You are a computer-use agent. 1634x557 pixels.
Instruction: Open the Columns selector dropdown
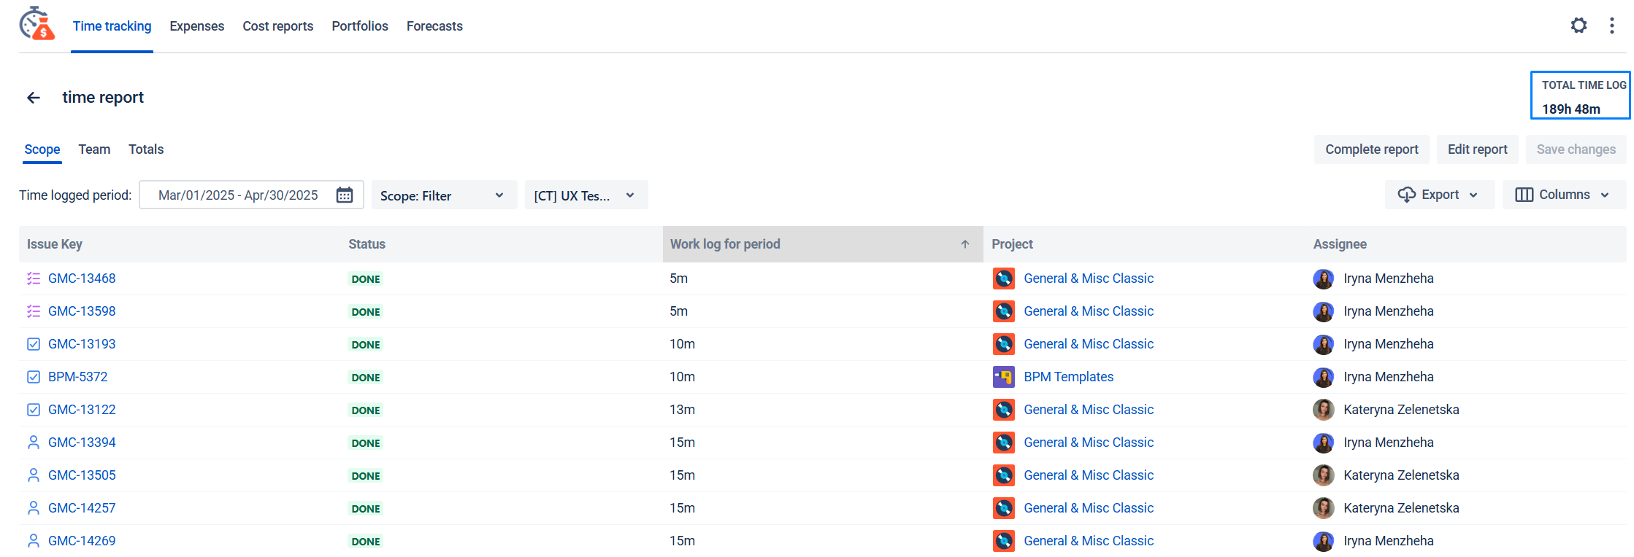1563,195
